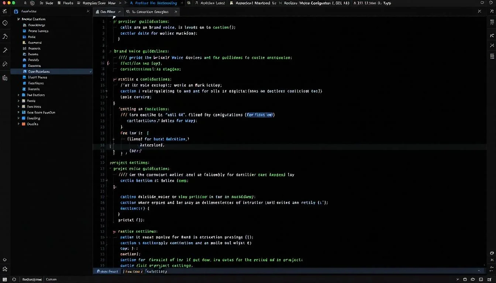The width and height of the screenshot is (496, 283).
Task: Toggle the small circle indicator in the status bar
Action: pos(14,280)
